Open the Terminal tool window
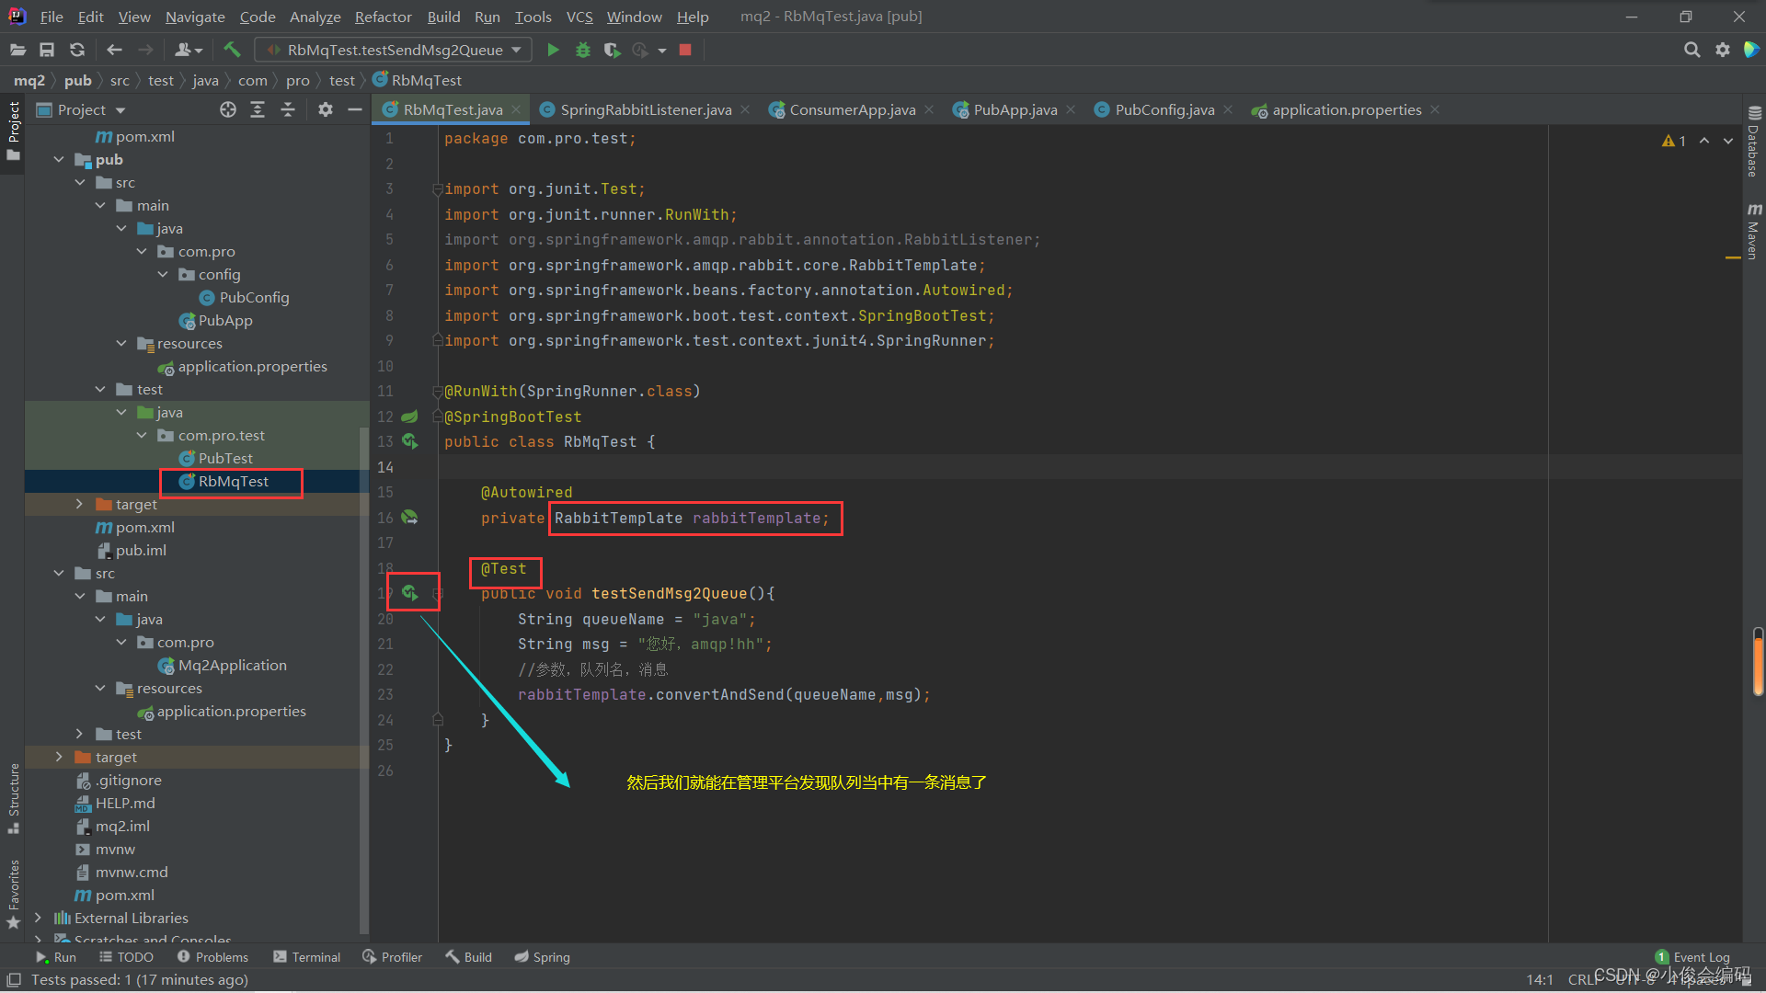Image resolution: width=1766 pixels, height=993 pixels. click(306, 957)
